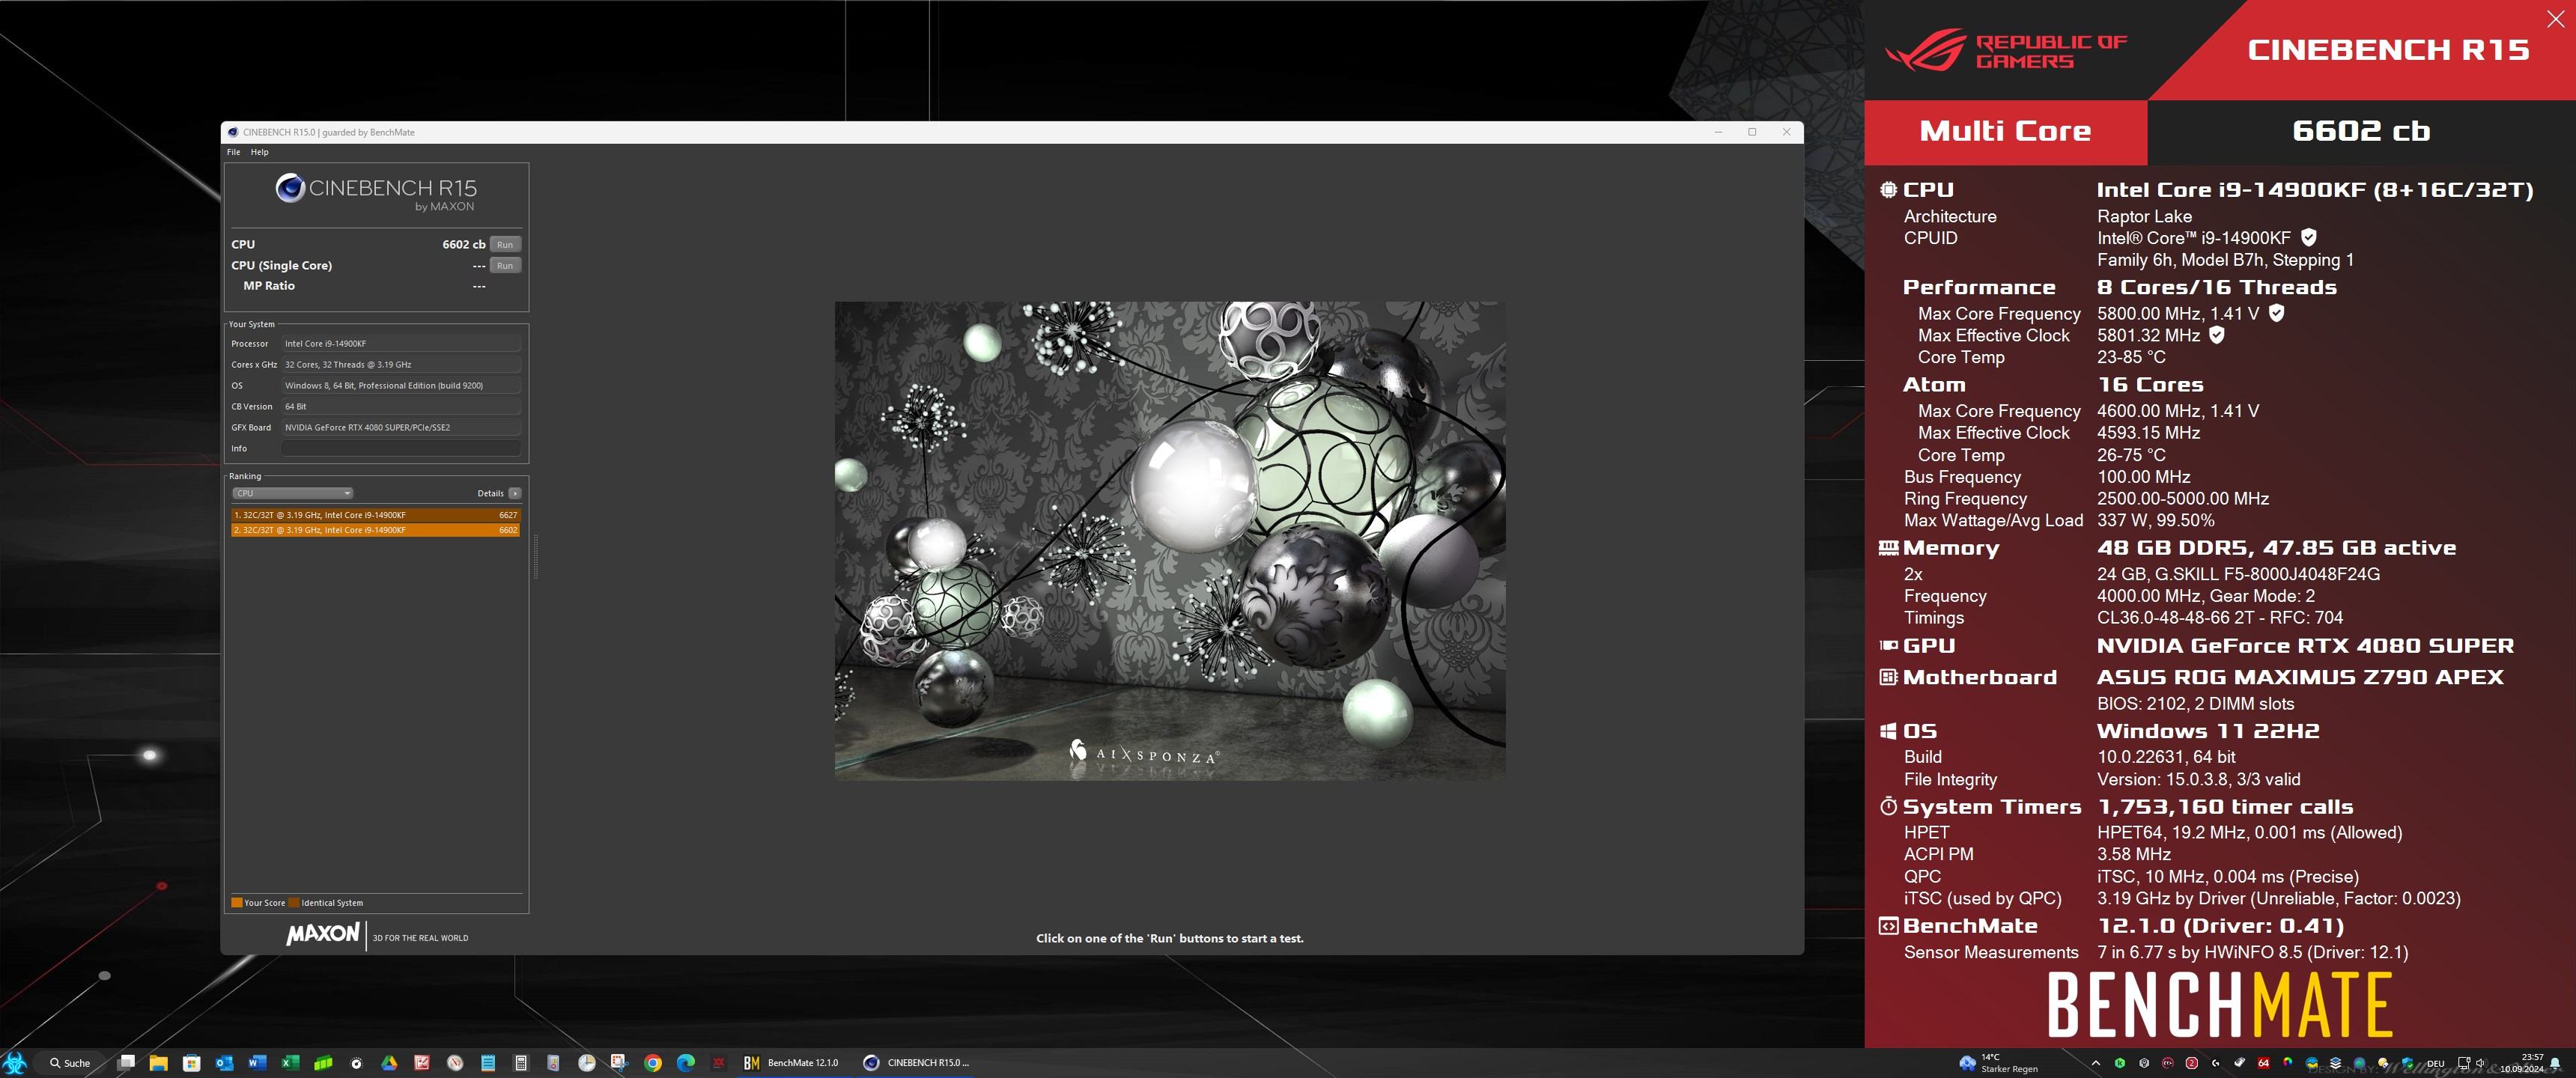Image resolution: width=2576 pixels, height=1078 pixels.
Task: Click the verified shield beside CPUID
Action: (2308, 237)
